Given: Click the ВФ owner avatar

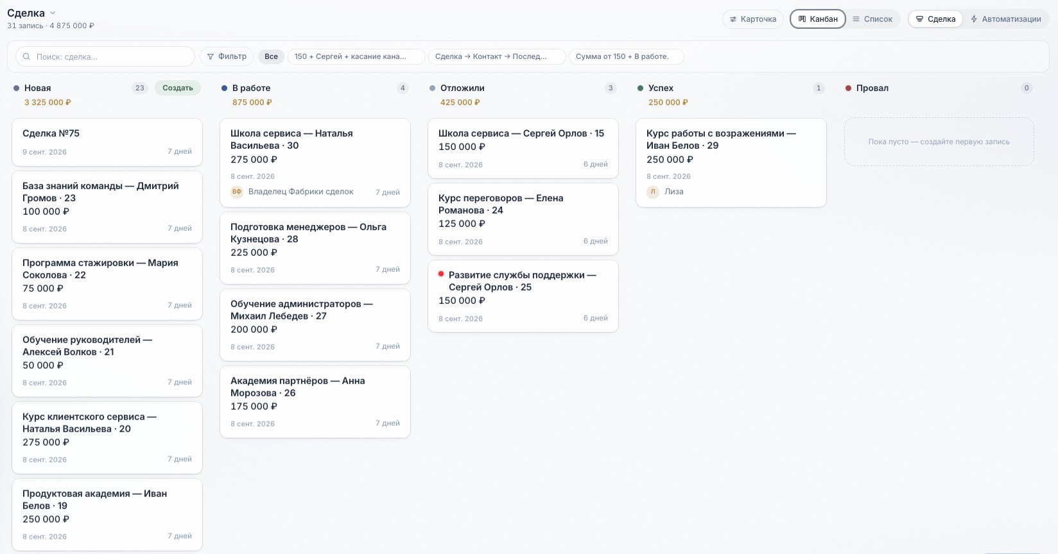Looking at the screenshot, I should click(x=237, y=192).
